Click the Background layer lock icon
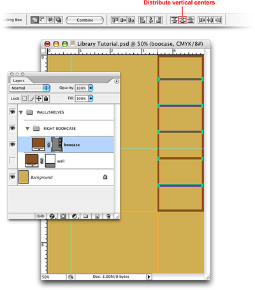Viewport: 255px width, 290px height. [x=105, y=177]
